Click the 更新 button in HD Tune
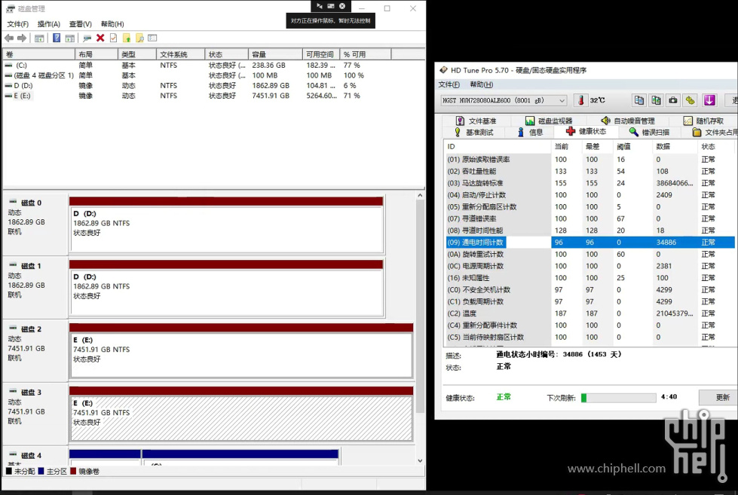 [x=718, y=397]
